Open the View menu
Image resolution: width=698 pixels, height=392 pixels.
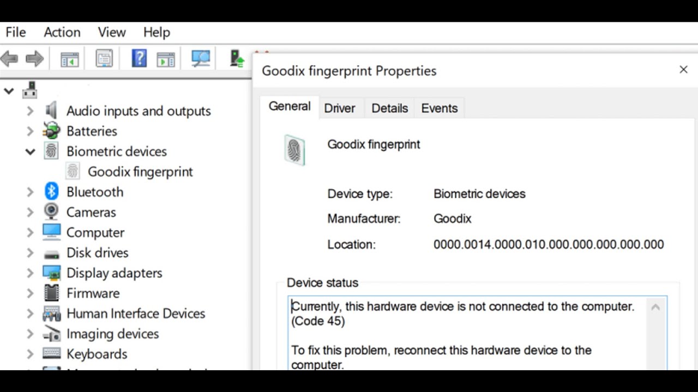tap(112, 32)
